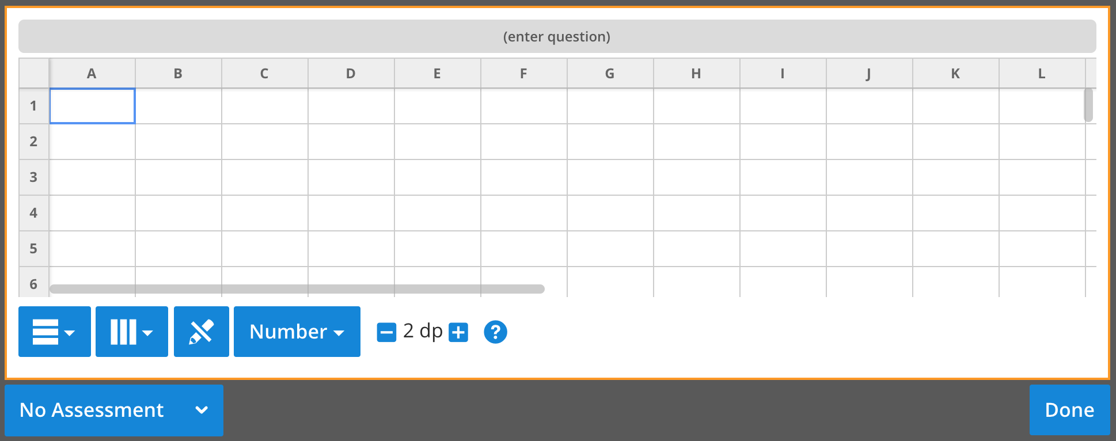Toggle the pen editing icon
This screenshot has height=441, width=1116.
(201, 332)
